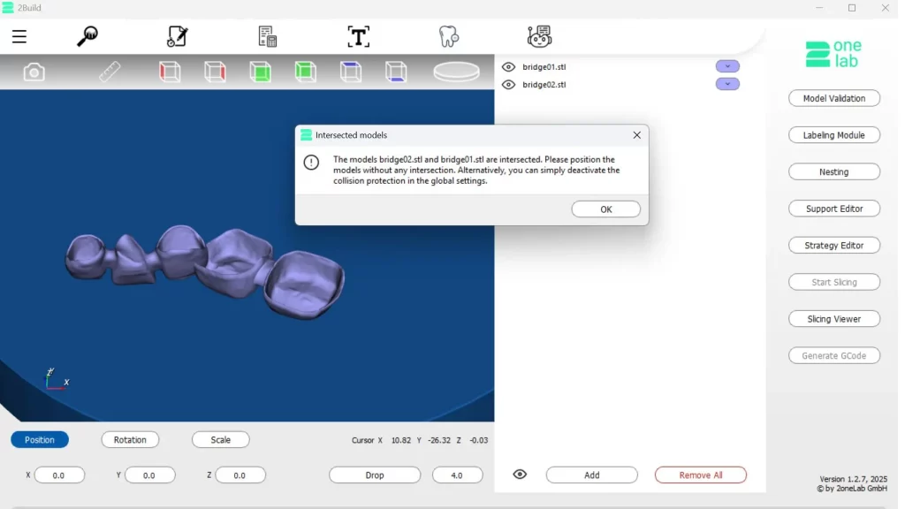Toggle the eye icon beside Add button
The image size is (905, 509).
click(x=520, y=475)
